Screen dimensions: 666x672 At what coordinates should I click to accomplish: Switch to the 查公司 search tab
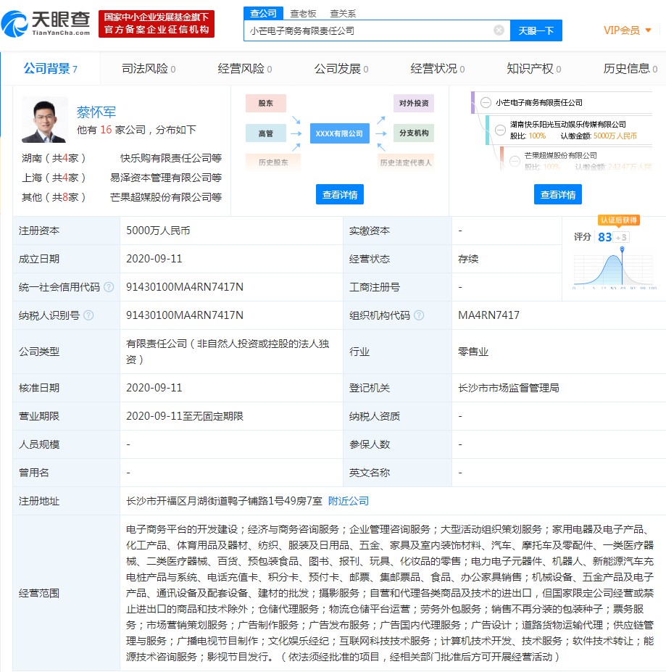(x=263, y=13)
